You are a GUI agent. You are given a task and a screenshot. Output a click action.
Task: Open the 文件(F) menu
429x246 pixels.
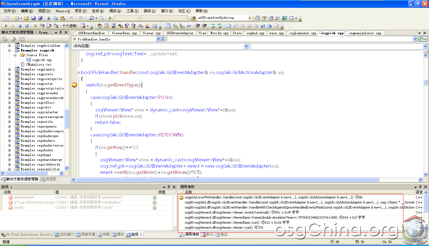click(x=10, y=11)
